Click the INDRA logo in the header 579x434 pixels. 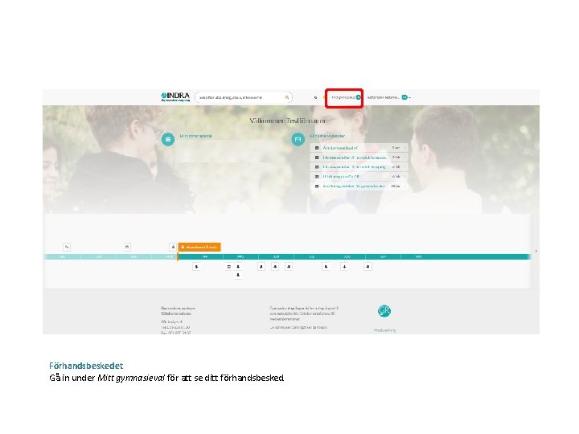point(175,96)
